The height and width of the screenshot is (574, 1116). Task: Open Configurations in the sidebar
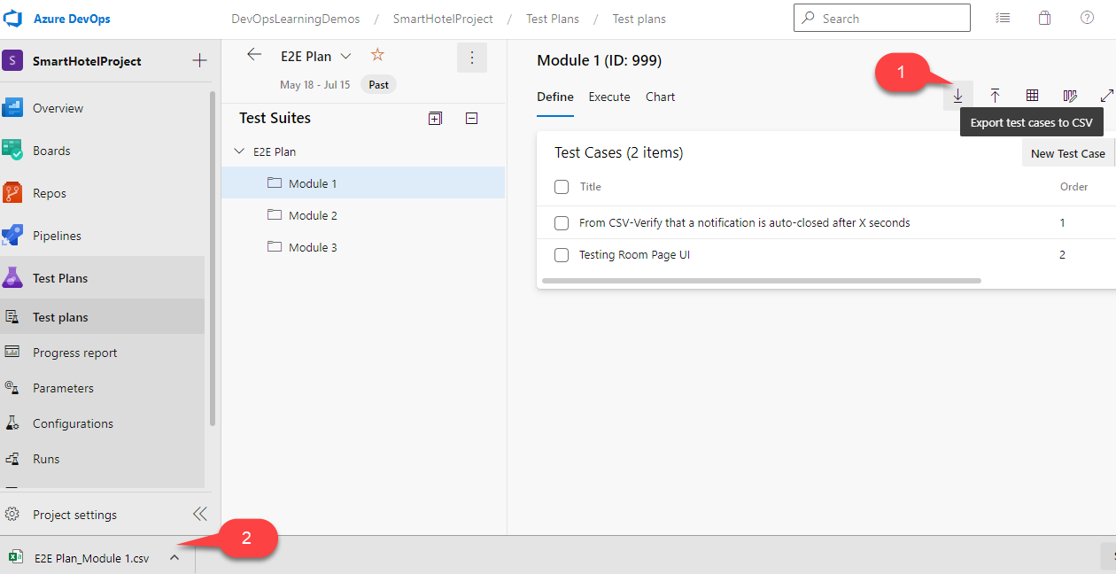73,423
